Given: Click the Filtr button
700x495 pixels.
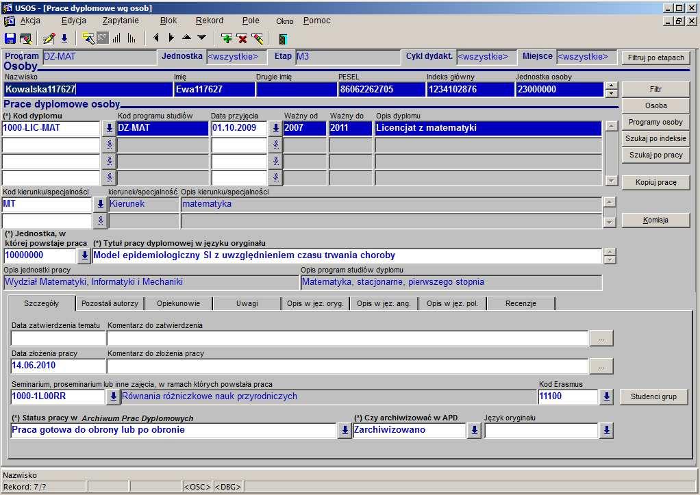Looking at the screenshot, I should click(655, 89).
